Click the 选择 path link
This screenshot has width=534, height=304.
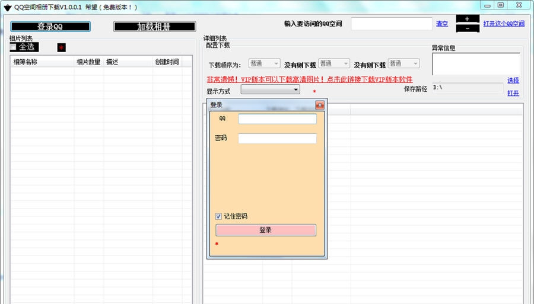point(513,80)
